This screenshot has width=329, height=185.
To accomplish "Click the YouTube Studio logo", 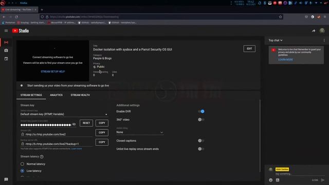I will (x=21, y=31).
